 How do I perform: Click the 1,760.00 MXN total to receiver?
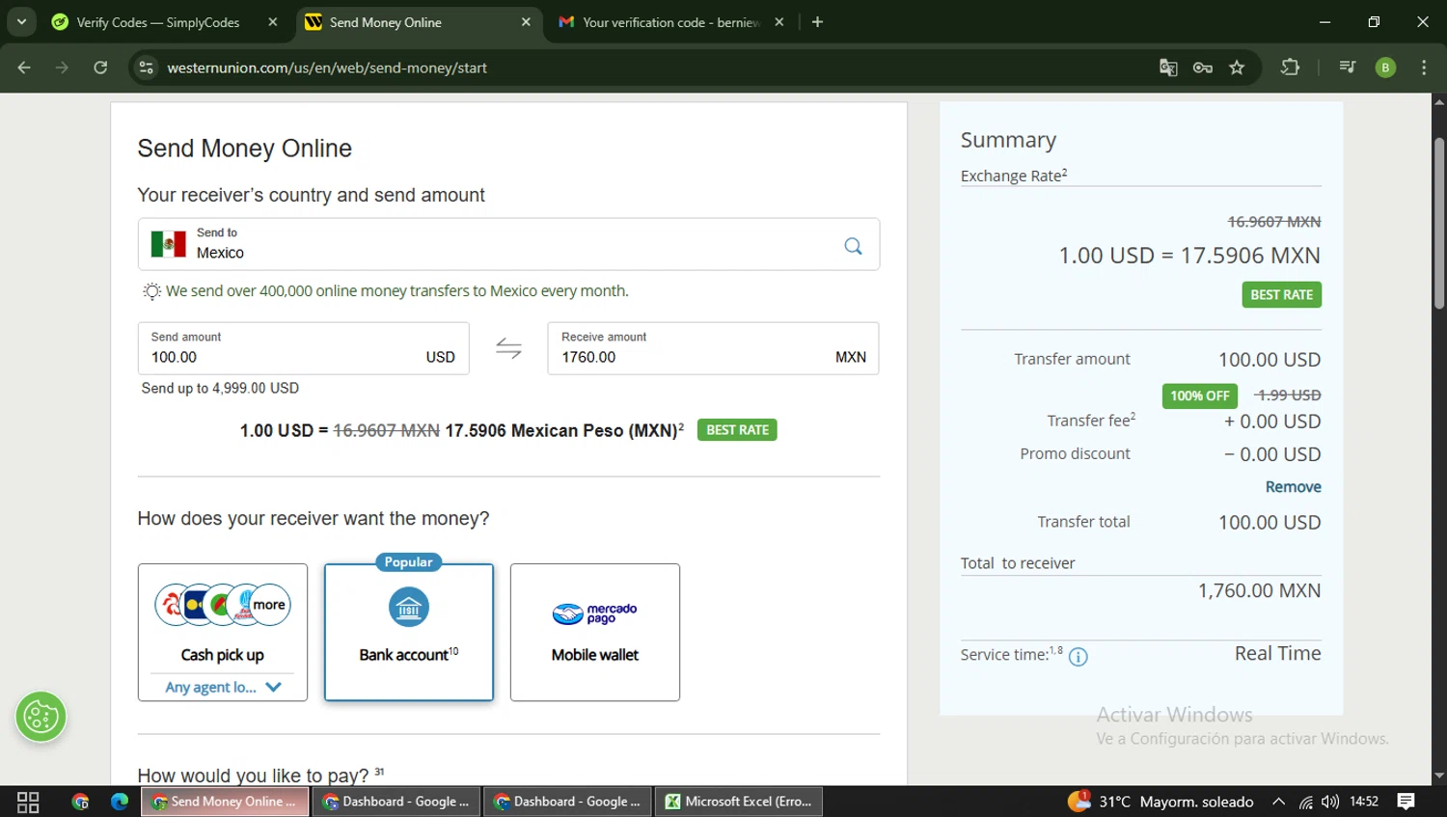point(1259,590)
